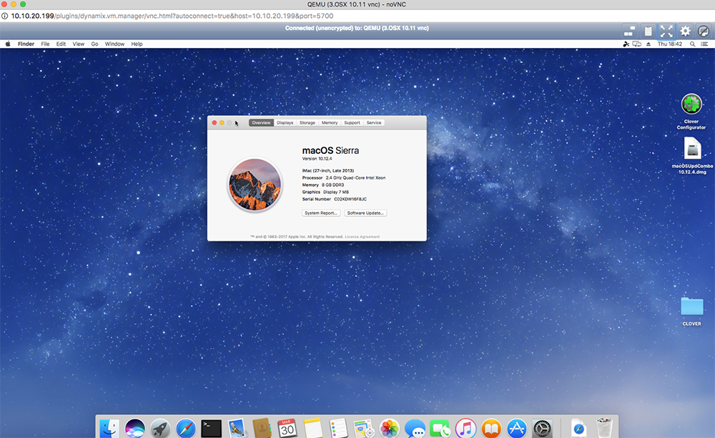Image resolution: width=715 pixels, height=438 pixels.
Task: Open the License Agreement link
Action: click(362, 237)
